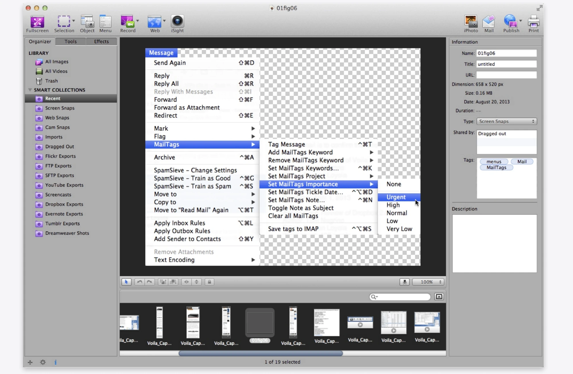Select the MailTags tag token

[x=496, y=167]
